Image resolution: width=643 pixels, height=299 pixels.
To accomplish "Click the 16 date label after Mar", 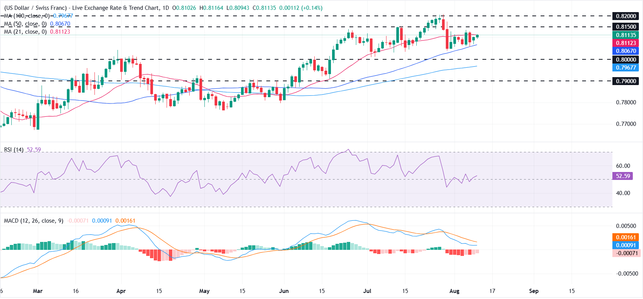I will tap(76, 291).
